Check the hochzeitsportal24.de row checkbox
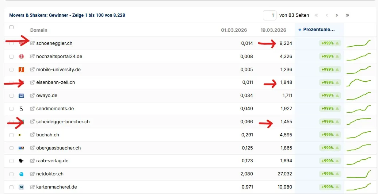Image resolution: width=378 pixels, height=194 pixels. 11,57
